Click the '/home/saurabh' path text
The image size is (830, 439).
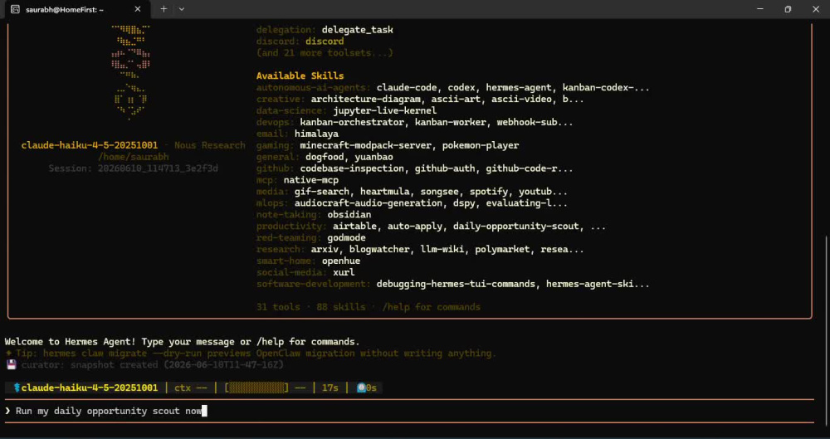coord(134,157)
